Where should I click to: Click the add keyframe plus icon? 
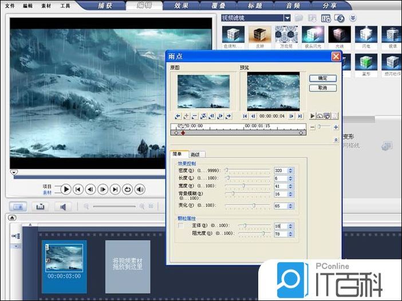(x=186, y=116)
